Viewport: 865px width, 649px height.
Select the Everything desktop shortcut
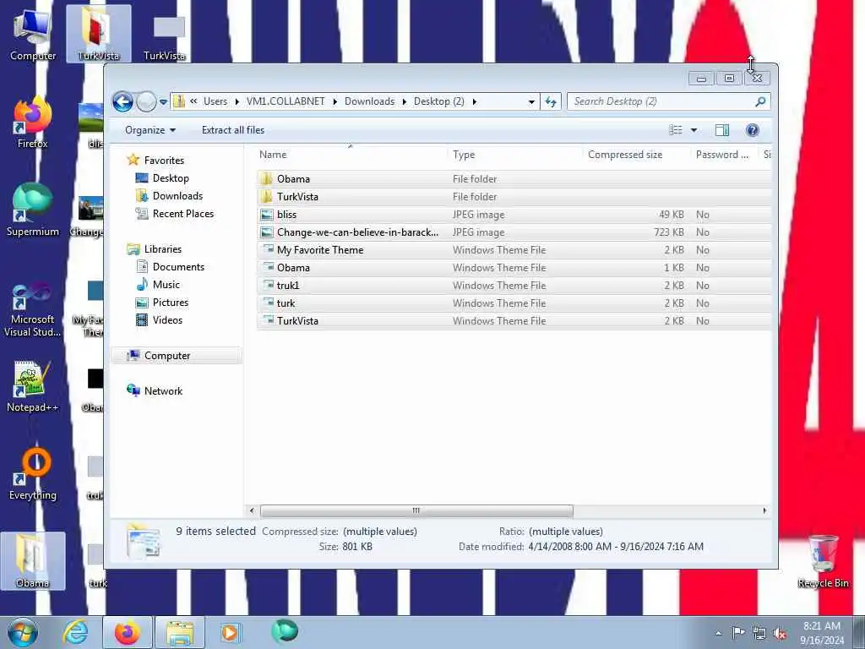(x=33, y=474)
